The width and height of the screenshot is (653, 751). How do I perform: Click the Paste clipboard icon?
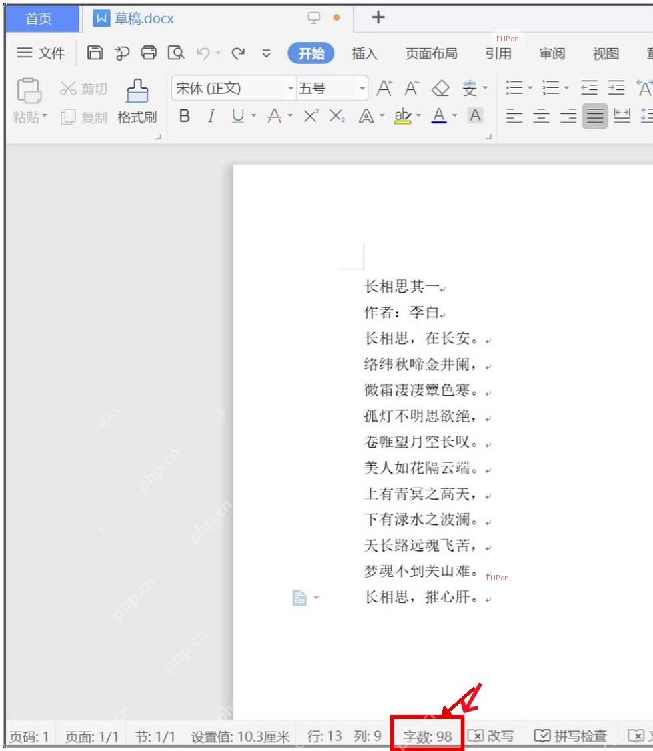coord(29,91)
